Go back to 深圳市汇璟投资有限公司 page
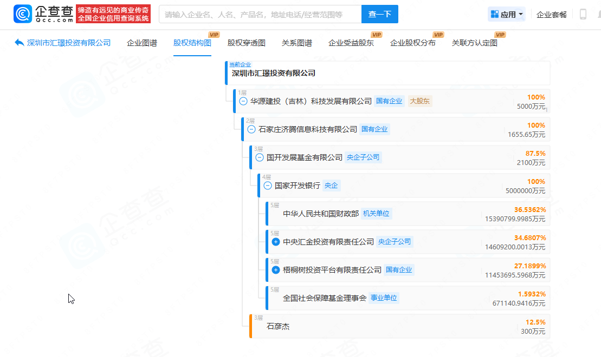Screen dimensions: 601x357 pyautogui.click(x=69, y=43)
